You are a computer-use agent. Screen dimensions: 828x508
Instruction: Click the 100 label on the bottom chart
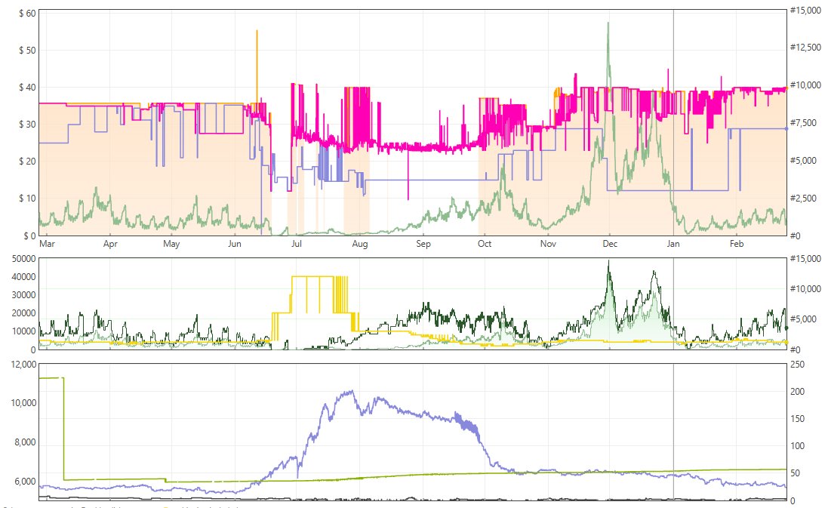[797, 445]
